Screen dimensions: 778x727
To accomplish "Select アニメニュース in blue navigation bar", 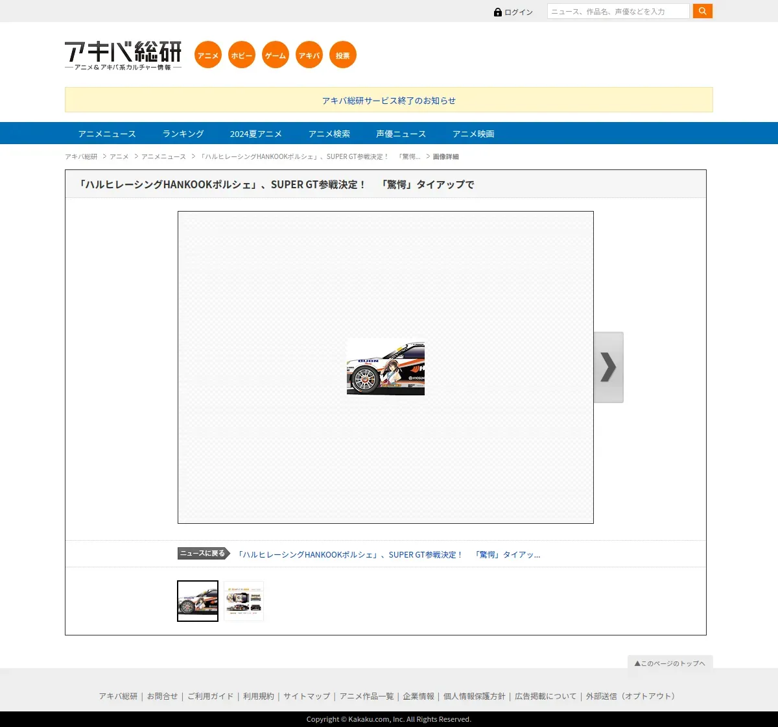I will pos(107,134).
